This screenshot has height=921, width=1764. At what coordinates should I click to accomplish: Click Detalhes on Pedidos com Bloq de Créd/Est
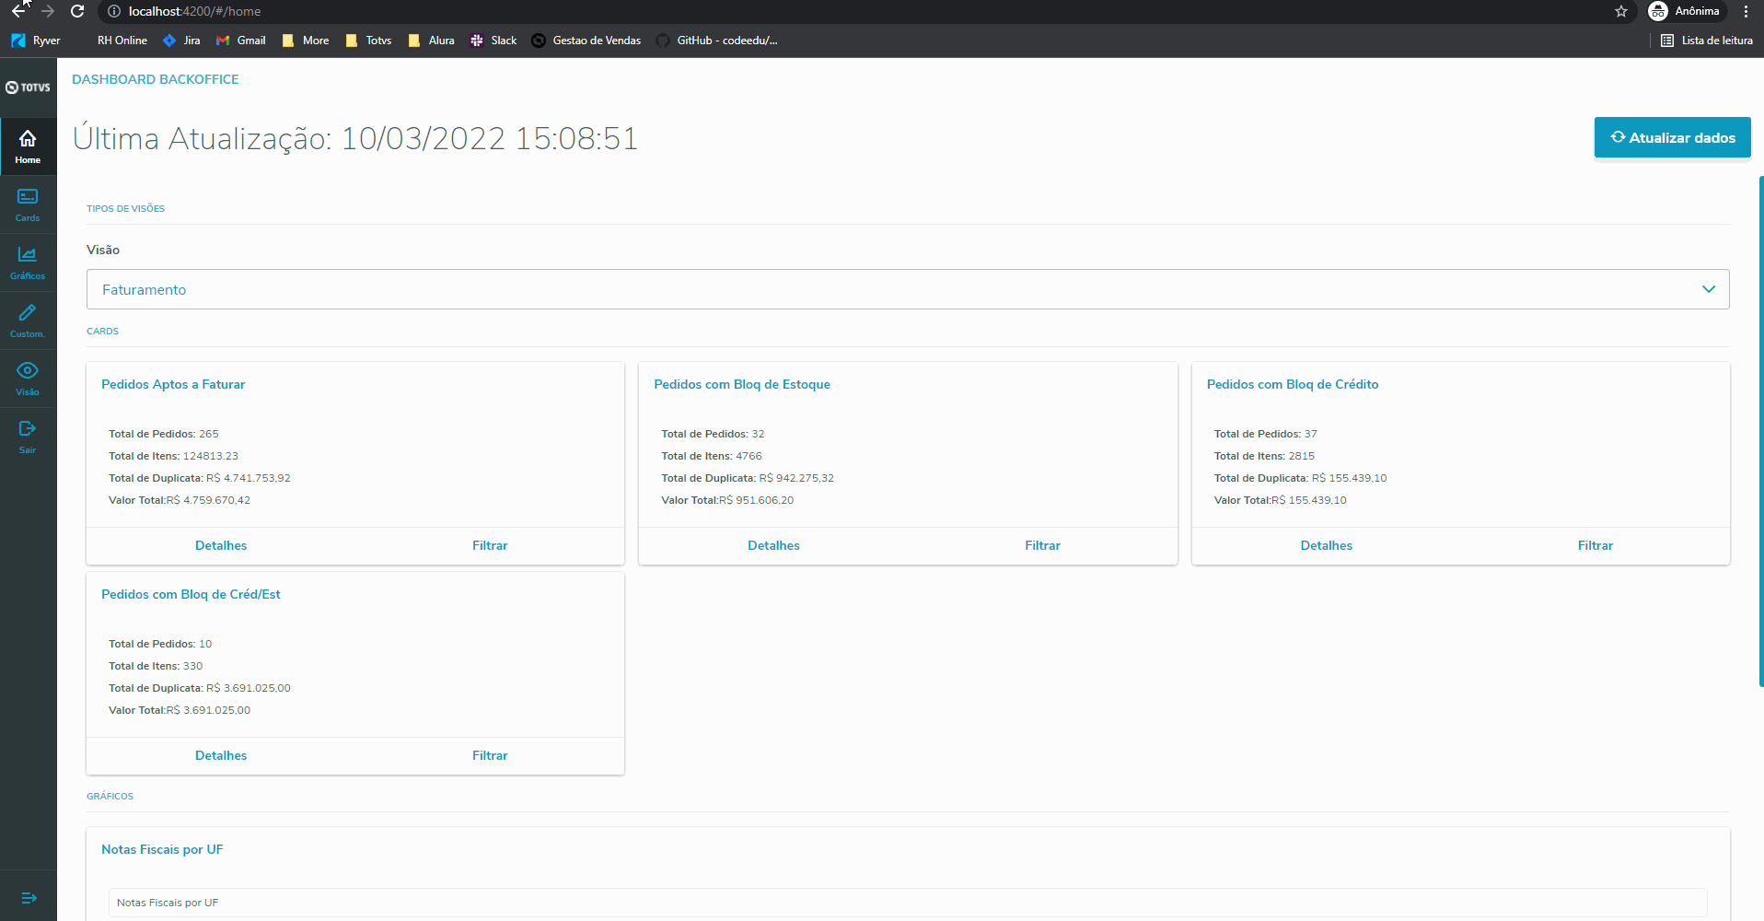(221, 755)
